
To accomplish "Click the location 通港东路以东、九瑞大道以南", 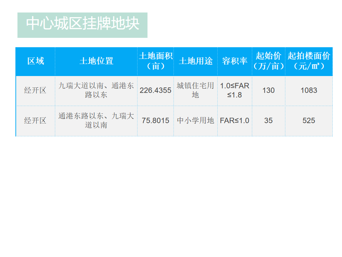I will click(96, 120).
